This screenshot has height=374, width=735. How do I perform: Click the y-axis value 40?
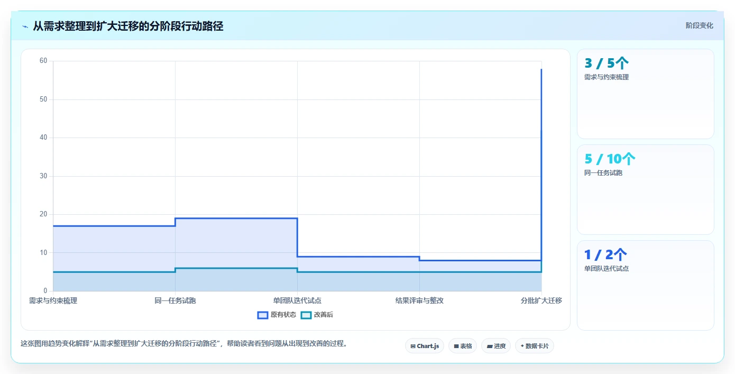point(43,138)
